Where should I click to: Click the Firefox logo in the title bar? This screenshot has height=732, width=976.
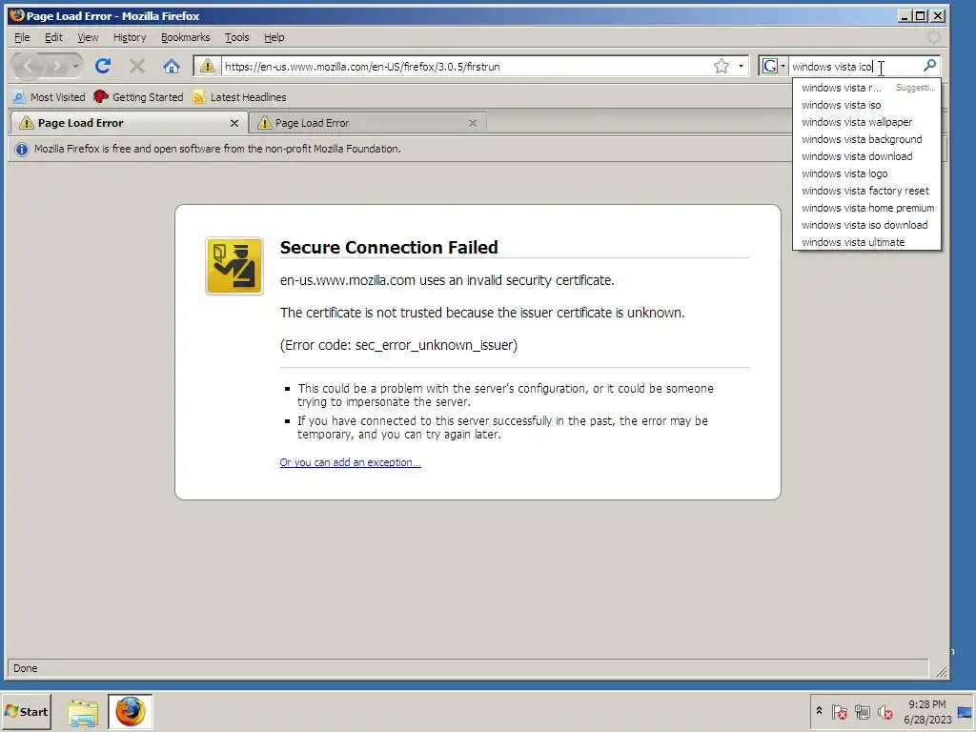(17, 15)
